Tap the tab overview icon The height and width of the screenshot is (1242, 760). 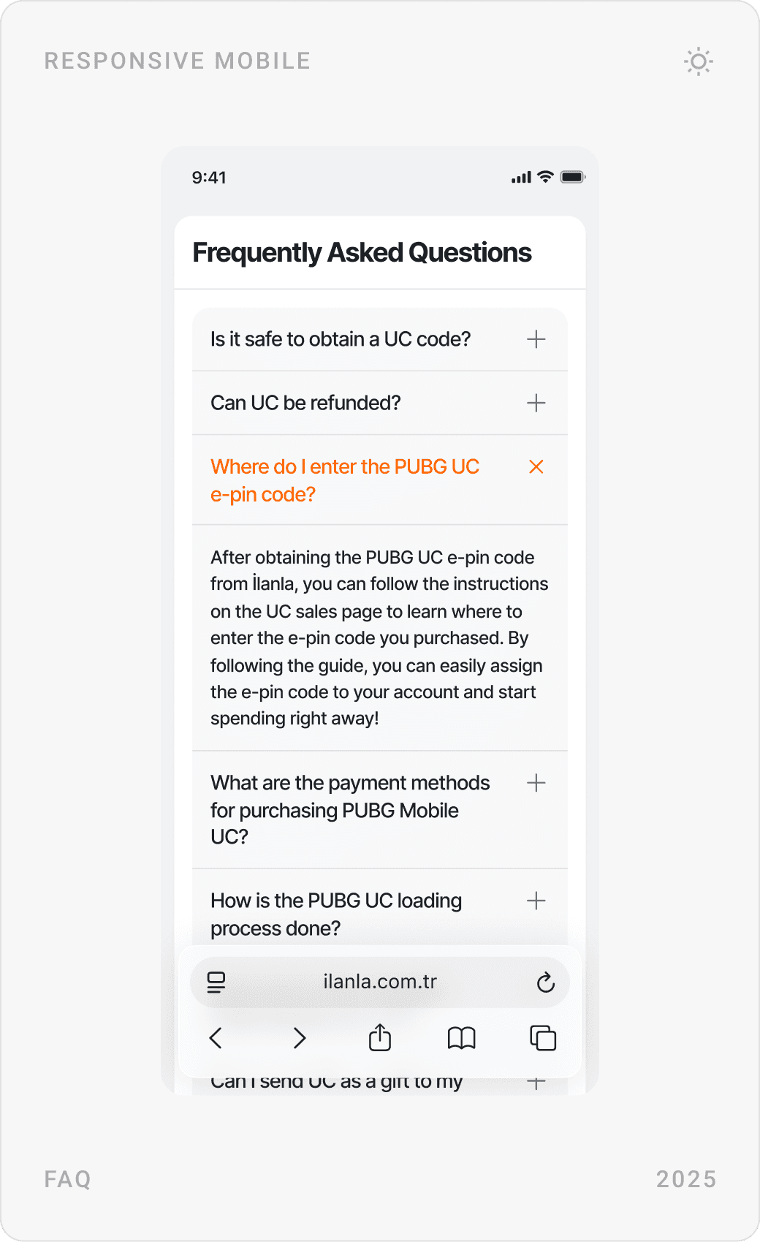[x=542, y=1037]
